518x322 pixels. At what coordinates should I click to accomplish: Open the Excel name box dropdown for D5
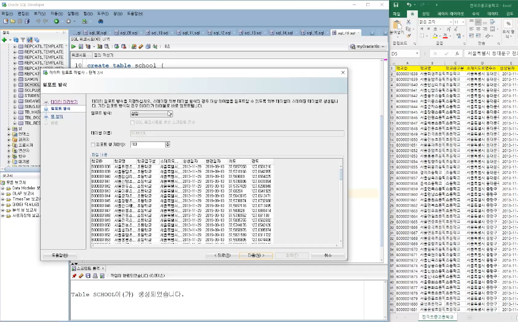pos(417,54)
